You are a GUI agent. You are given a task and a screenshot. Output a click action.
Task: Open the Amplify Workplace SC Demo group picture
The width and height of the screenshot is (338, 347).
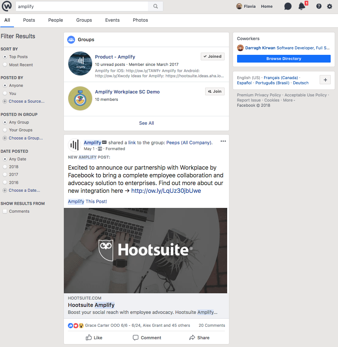pyautogui.click(x=80, y=99)
